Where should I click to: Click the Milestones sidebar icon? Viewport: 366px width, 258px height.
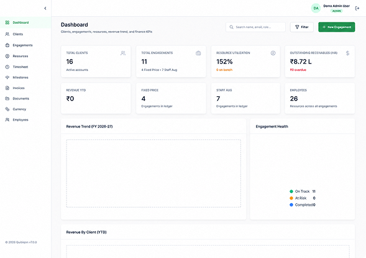click(x=7, y=77)
